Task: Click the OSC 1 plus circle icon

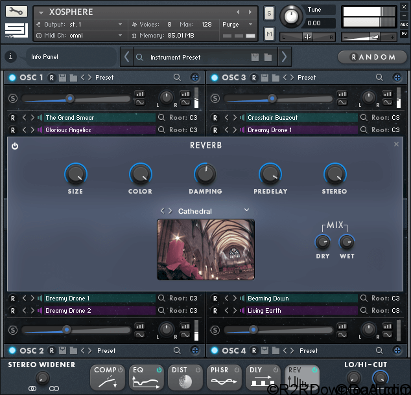Action: pos(194,78)
